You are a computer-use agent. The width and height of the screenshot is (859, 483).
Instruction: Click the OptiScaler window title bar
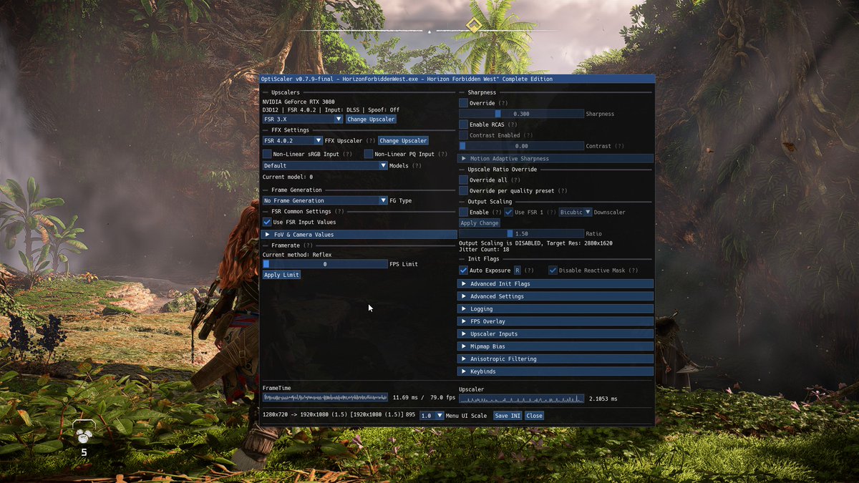[457, 79]
